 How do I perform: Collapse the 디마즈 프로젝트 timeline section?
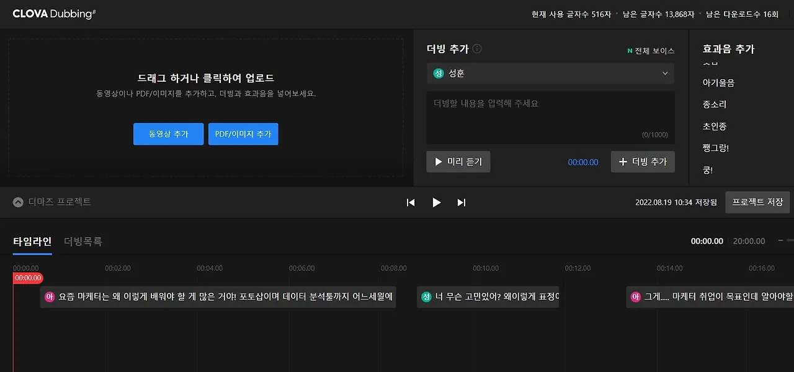tap(17, 201)
